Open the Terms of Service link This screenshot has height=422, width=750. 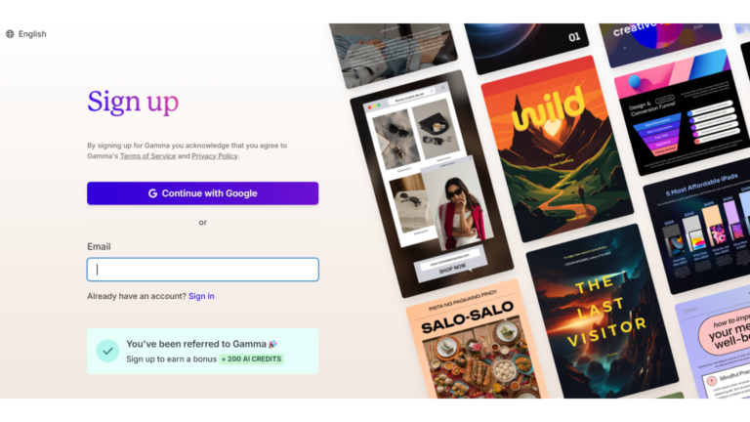click(x=147, y=156)
